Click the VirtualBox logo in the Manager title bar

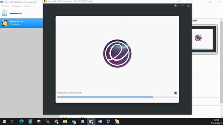click(x=1, y=2)
